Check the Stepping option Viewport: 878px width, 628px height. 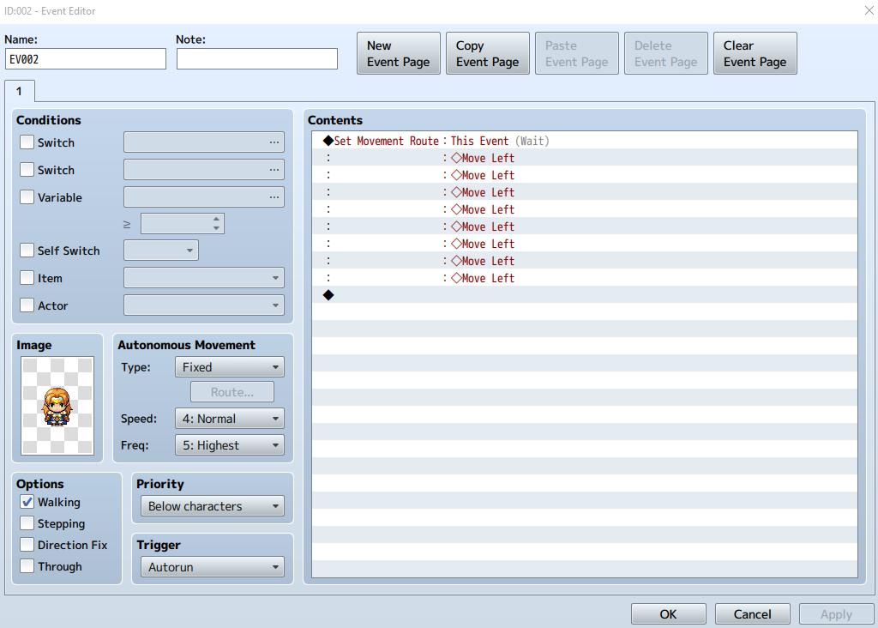27,522
